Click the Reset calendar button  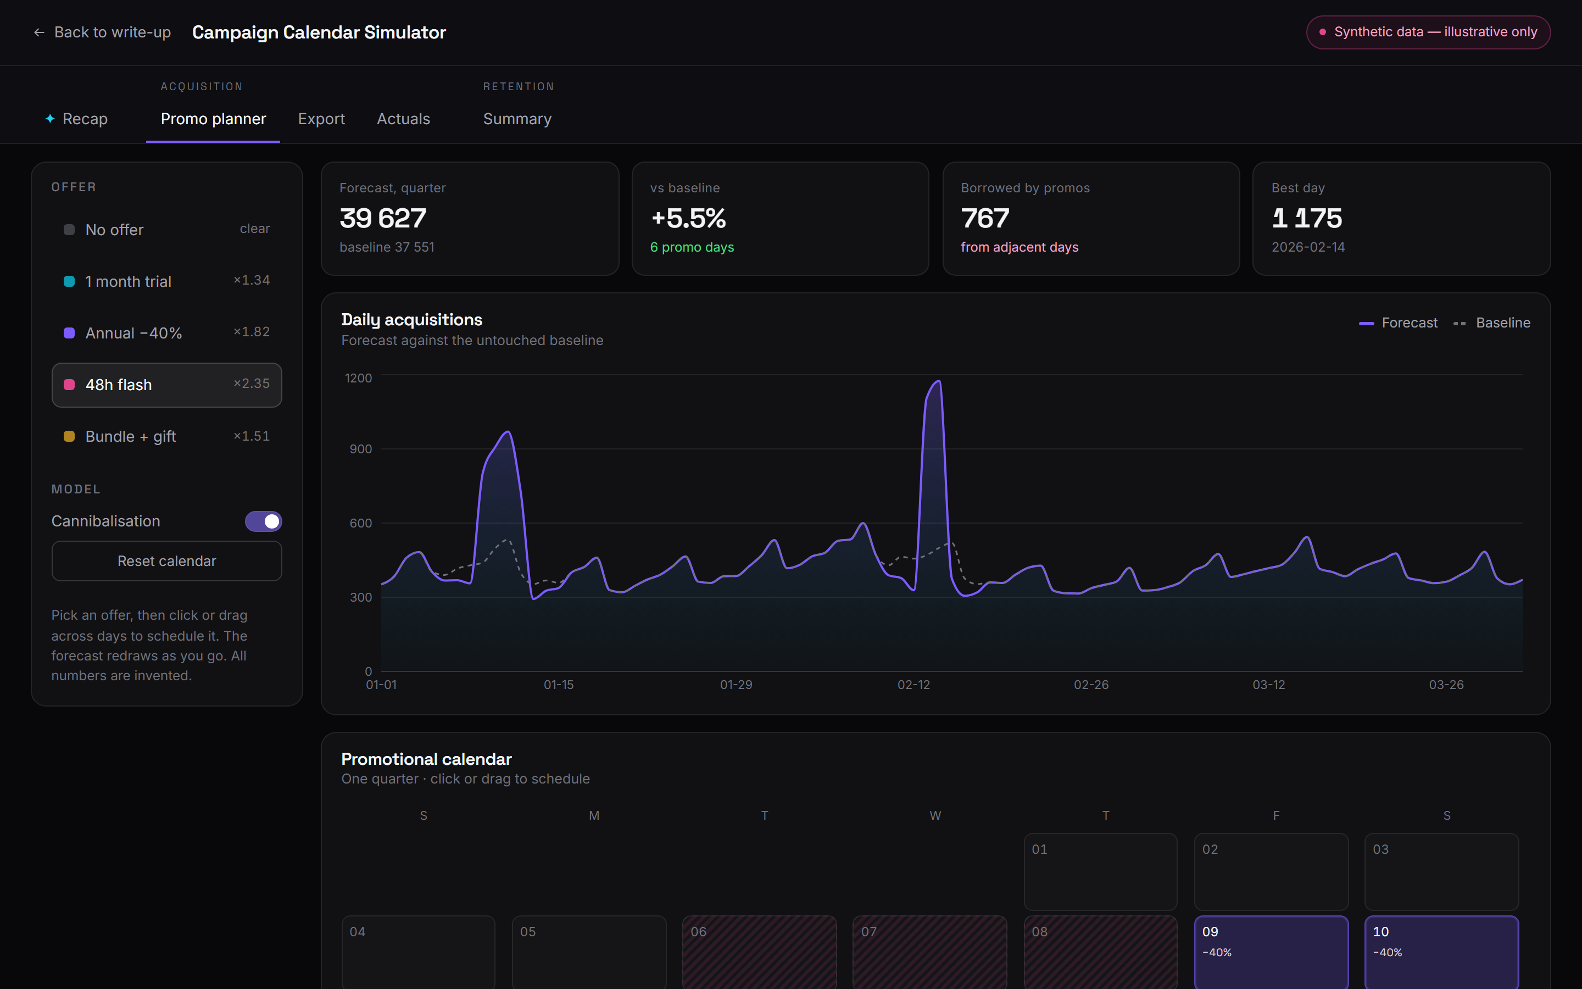coord(166,560)
